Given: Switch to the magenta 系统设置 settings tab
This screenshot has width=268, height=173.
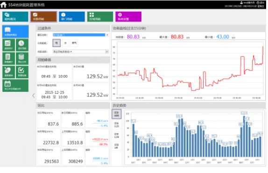Looking at the screenshot, I should pyautogui.click(x=128, y=17).
